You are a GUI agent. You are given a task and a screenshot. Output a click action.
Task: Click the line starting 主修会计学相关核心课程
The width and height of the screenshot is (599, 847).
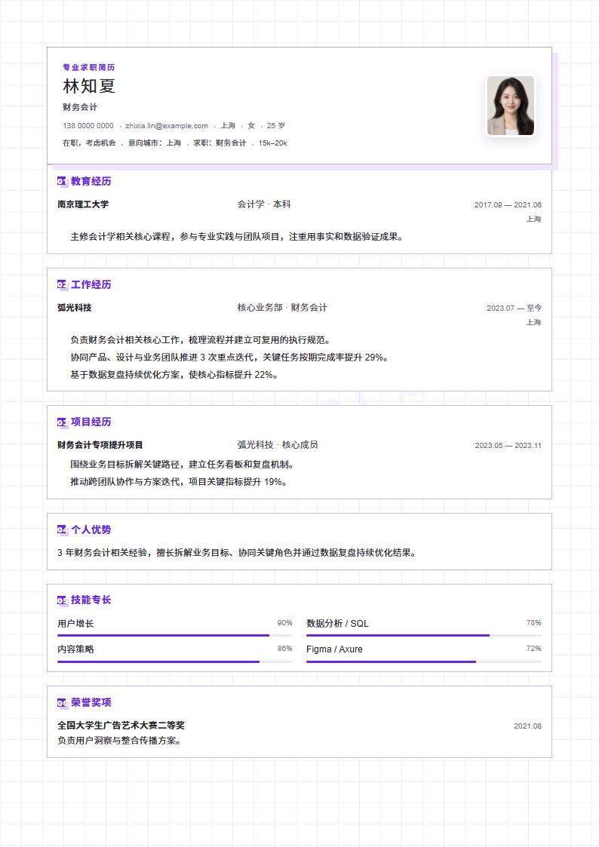point(237,237)
